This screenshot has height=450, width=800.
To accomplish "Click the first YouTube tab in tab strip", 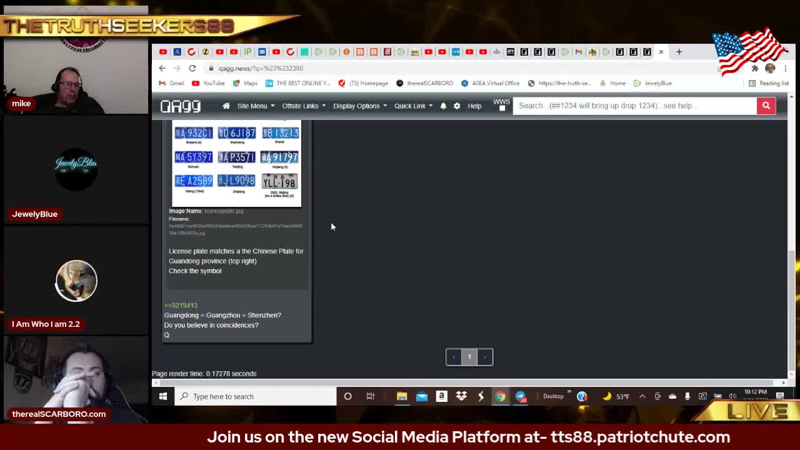I will click(x=163, y=52).
